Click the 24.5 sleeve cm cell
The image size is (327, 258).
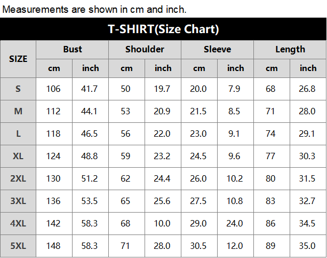point(199,157)
